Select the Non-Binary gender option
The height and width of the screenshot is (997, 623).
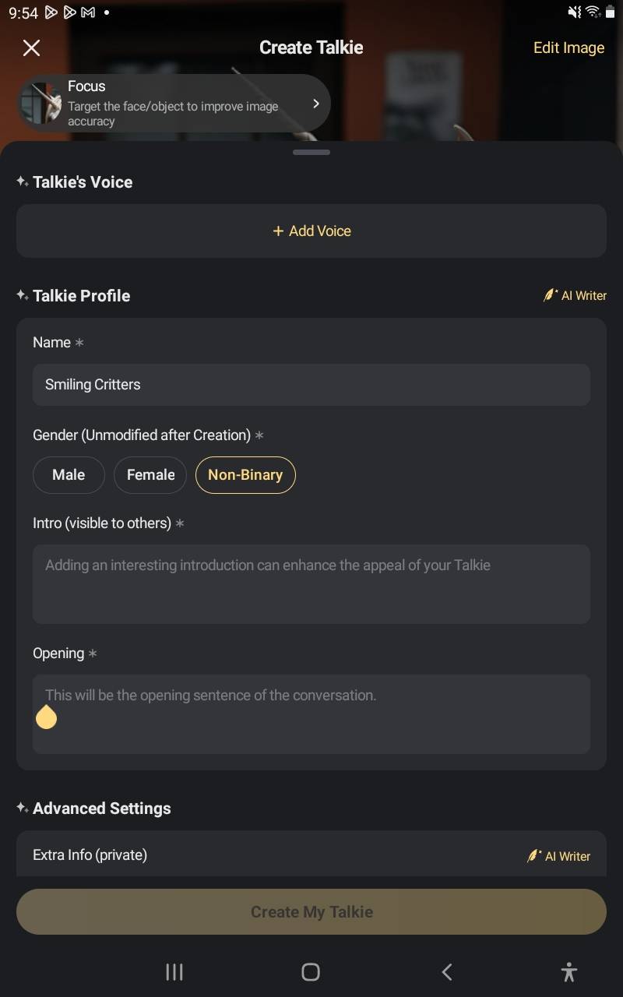245,475
